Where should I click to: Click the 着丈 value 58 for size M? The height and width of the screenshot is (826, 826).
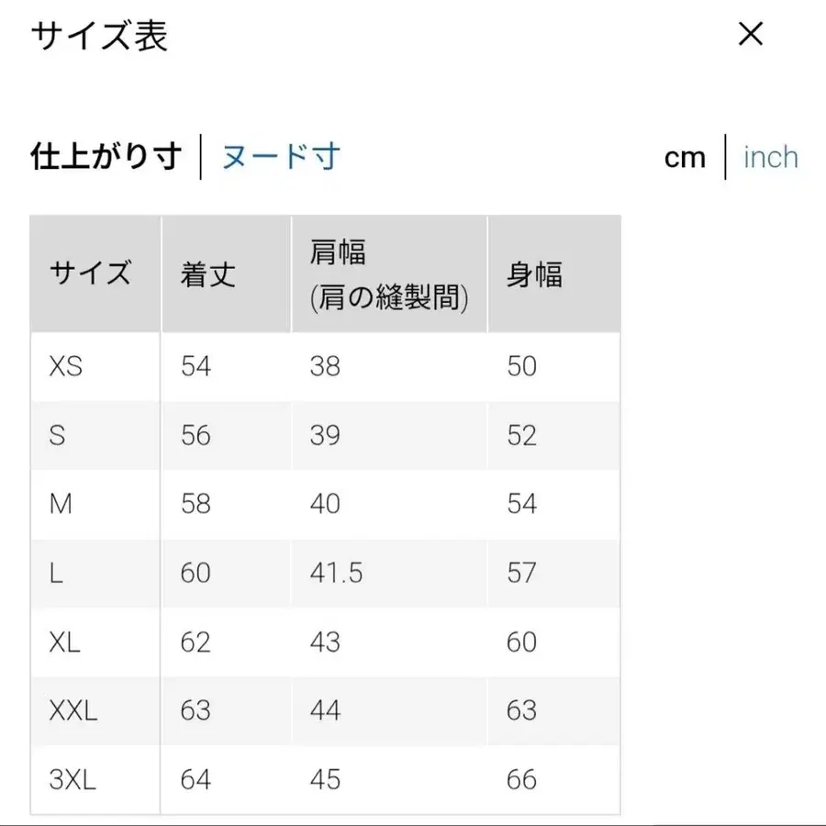pos(195,504)
